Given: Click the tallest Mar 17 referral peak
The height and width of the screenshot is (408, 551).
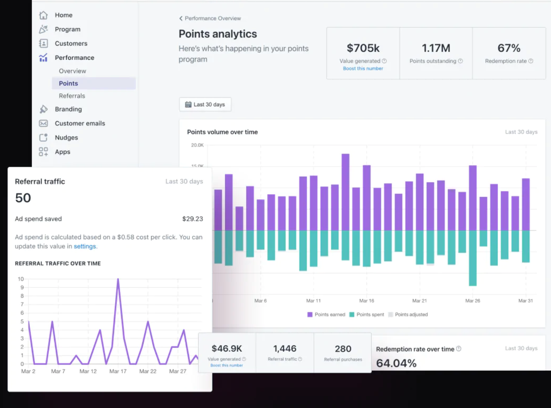Looking at the screenshot, I should [x=118, y=279].
